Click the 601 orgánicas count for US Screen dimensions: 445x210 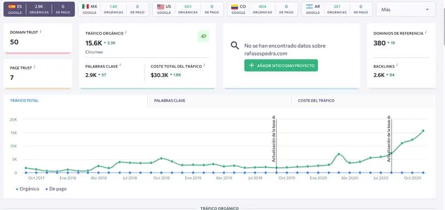[188, 7]
